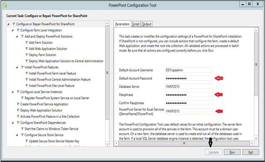Click flag icon beside Install PowerPivot Central Administration Feature
The width and height of the screenshot is (266, 162).
tap(27, 79)
